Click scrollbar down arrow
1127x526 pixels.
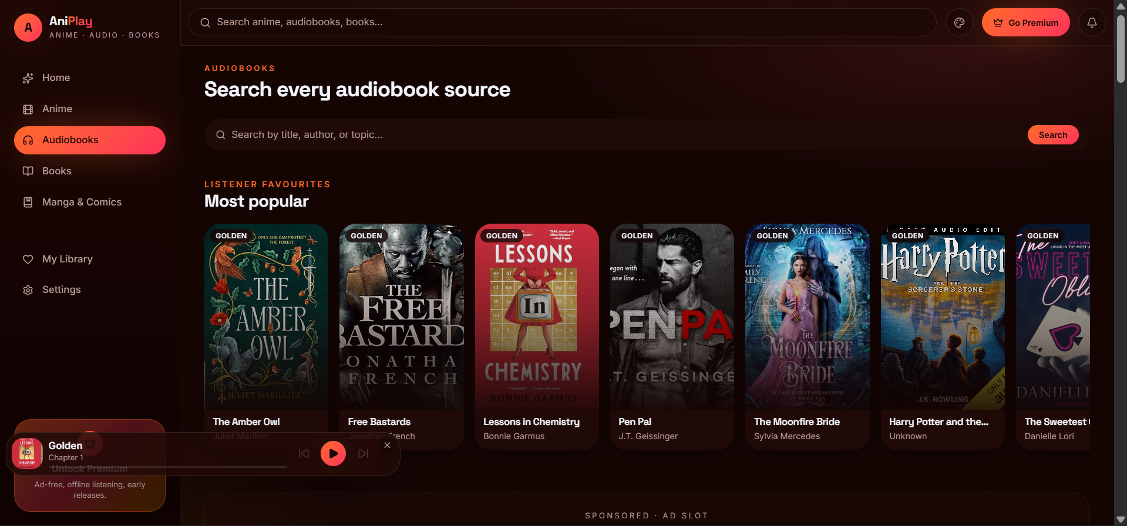[x=1121, y=520]
